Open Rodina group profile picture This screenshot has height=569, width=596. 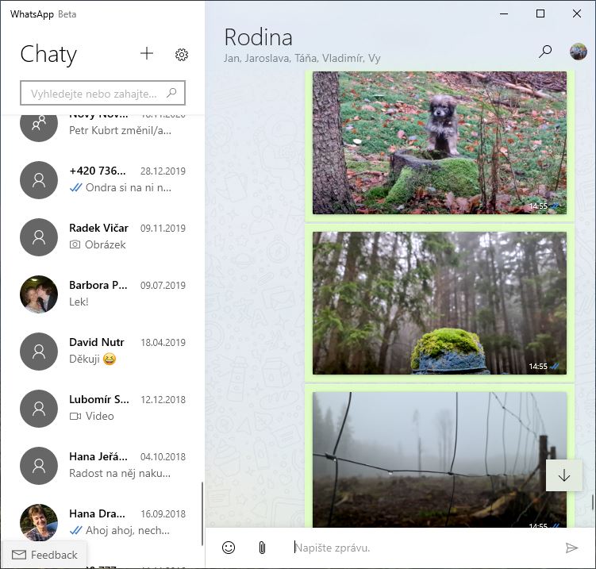pyautogui.click(x=578, y=52)
